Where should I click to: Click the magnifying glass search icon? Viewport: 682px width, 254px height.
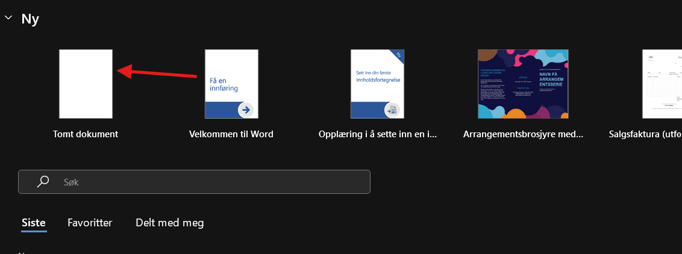click(x=43, y=181)
